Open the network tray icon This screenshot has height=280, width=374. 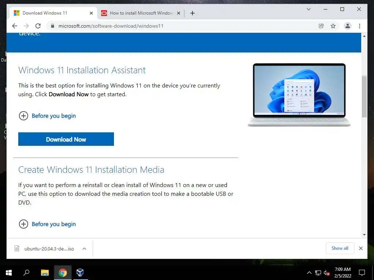click(x=318, y=273)
